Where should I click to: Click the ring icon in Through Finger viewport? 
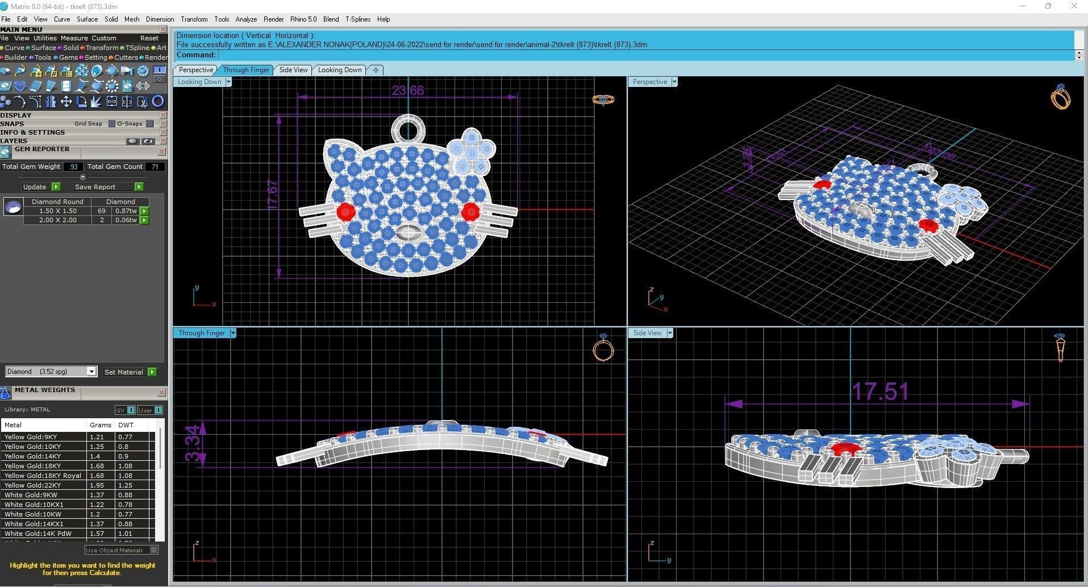pyautogui.click(x=603, y=348)
